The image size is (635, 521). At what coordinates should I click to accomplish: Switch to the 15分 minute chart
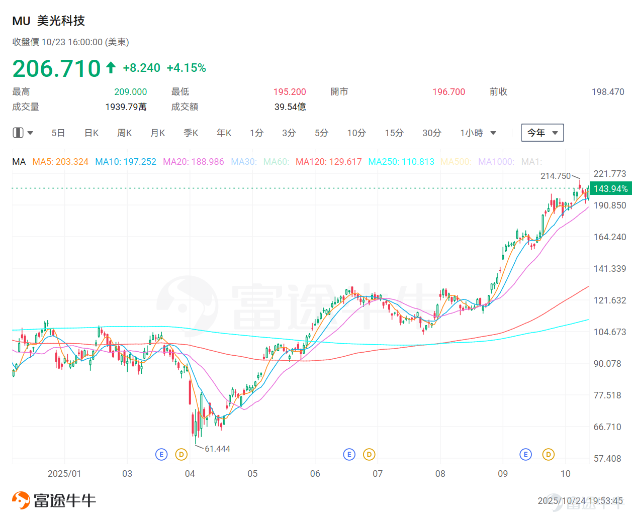(394, 133)
